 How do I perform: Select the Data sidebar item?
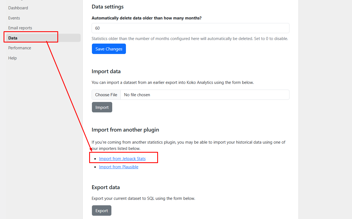pyautogui.click(x=13, y=38)
